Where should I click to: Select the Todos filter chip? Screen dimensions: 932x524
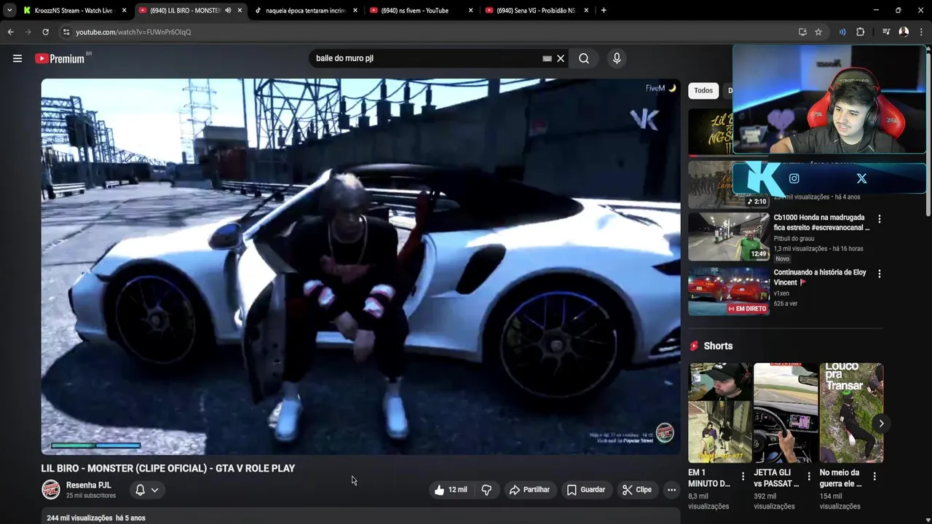click(x=703, y=90)
